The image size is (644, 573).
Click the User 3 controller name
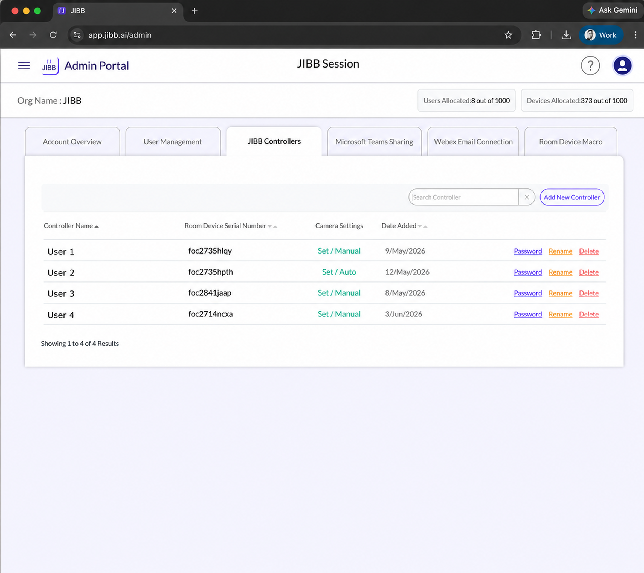(61, 293)
